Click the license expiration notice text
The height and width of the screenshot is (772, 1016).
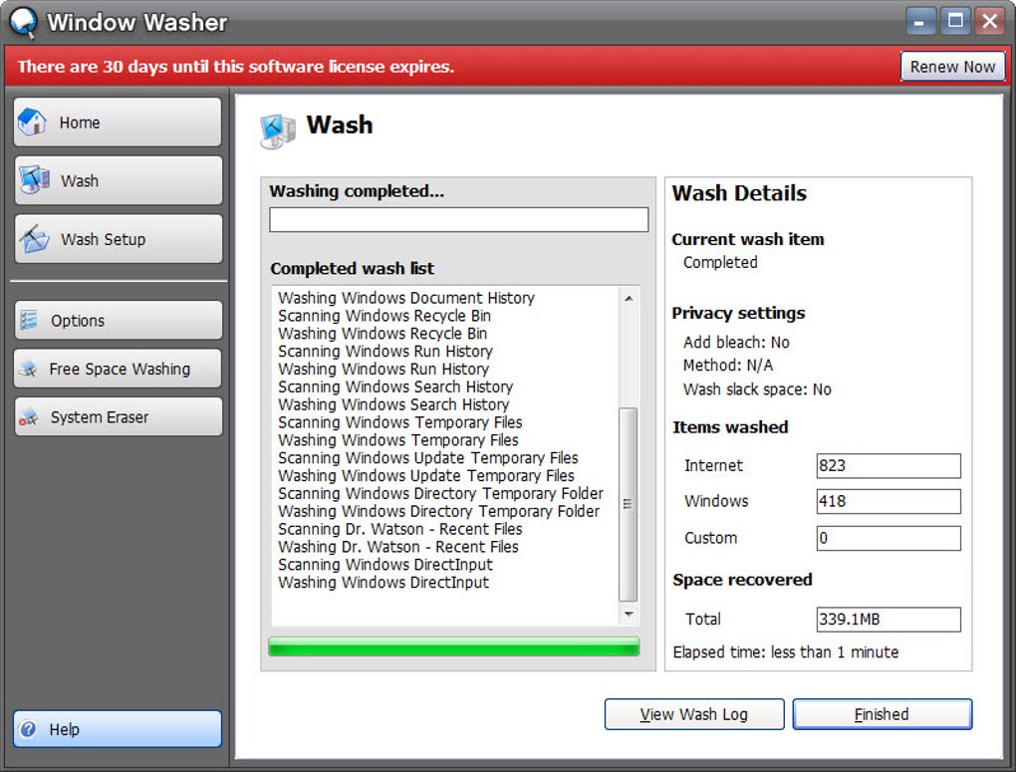(x=236, y=66)
